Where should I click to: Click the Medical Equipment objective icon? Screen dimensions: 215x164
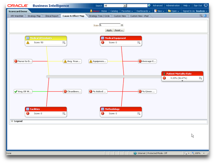[x=102, y=38]
